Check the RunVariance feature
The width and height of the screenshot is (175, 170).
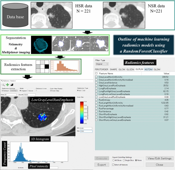pos(96,111)
